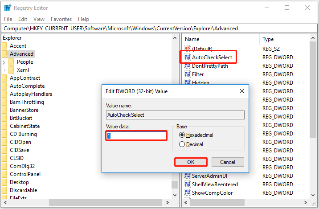Click REG_DWORD type in ShowCompColor row
This screenshot has width=319, height=209.
pyautogui.click(x=278, y=193)
